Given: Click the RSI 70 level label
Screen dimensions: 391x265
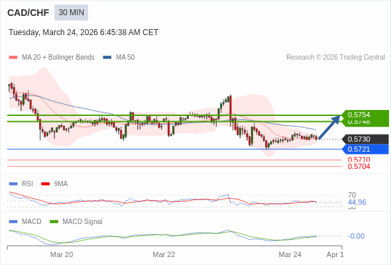Looking at the screenshot, I should coord(352,195).
